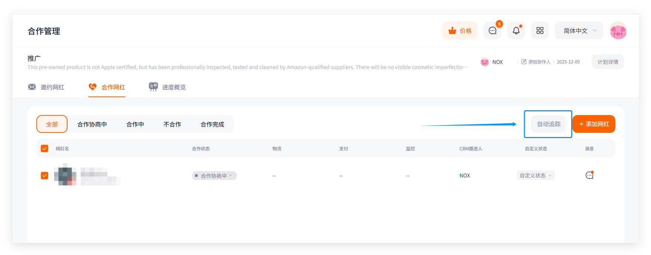This screenshot has height=255, width=651.
Task: Open chat messages icon with badge 6
Action: (x=493, y=31)
